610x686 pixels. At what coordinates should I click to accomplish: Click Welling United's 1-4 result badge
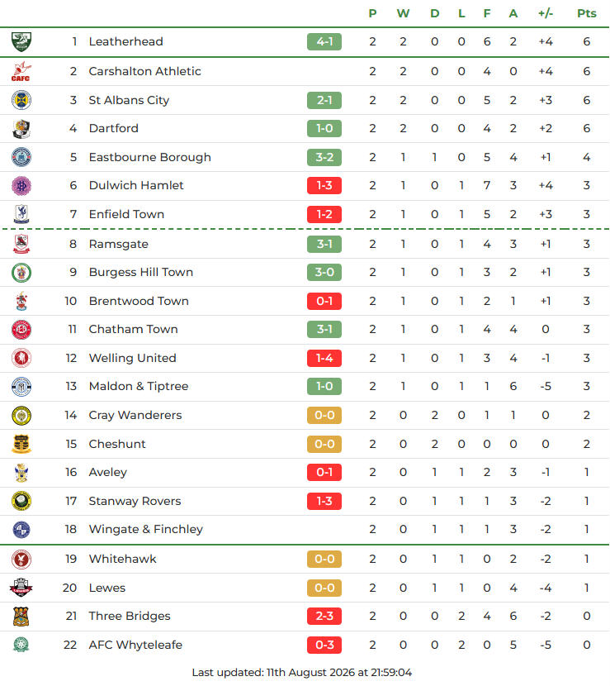pos(324,359)
